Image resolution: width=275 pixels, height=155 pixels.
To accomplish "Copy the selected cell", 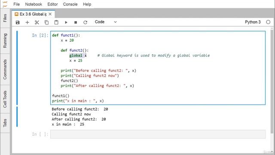I will click(x=46, y=22).
